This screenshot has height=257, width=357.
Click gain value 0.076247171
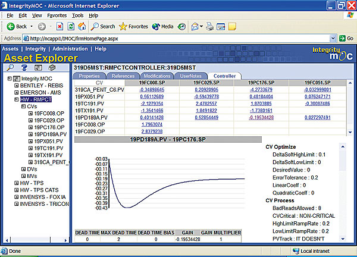click(x=317, y=97)
